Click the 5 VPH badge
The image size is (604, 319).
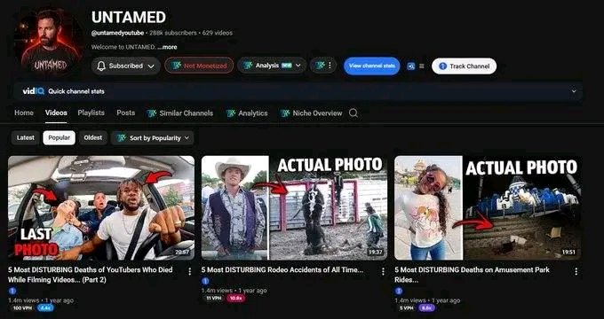tap(407, 307)
